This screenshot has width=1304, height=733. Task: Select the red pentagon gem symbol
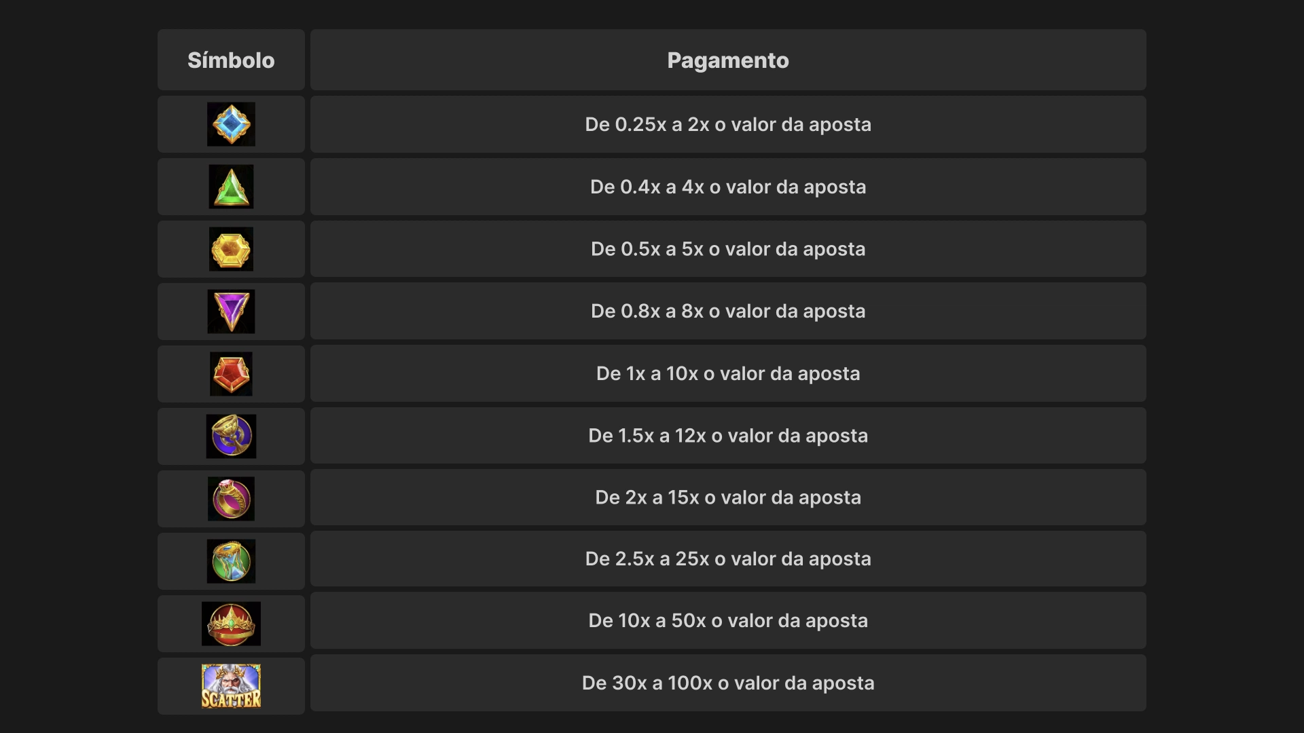click(231, 374)
